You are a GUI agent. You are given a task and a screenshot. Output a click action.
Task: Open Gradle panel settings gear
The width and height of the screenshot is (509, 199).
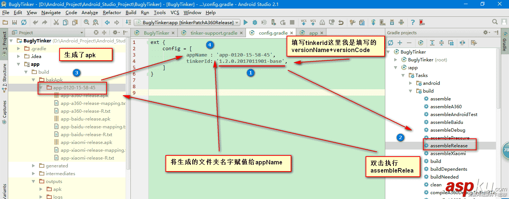click(x=486, y=33)
